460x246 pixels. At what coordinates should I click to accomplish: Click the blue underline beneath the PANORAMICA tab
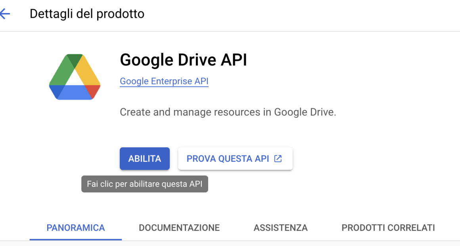pos(76,239)
